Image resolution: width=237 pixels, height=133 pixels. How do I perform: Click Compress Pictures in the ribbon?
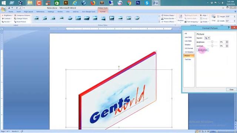tap(22, 16)
